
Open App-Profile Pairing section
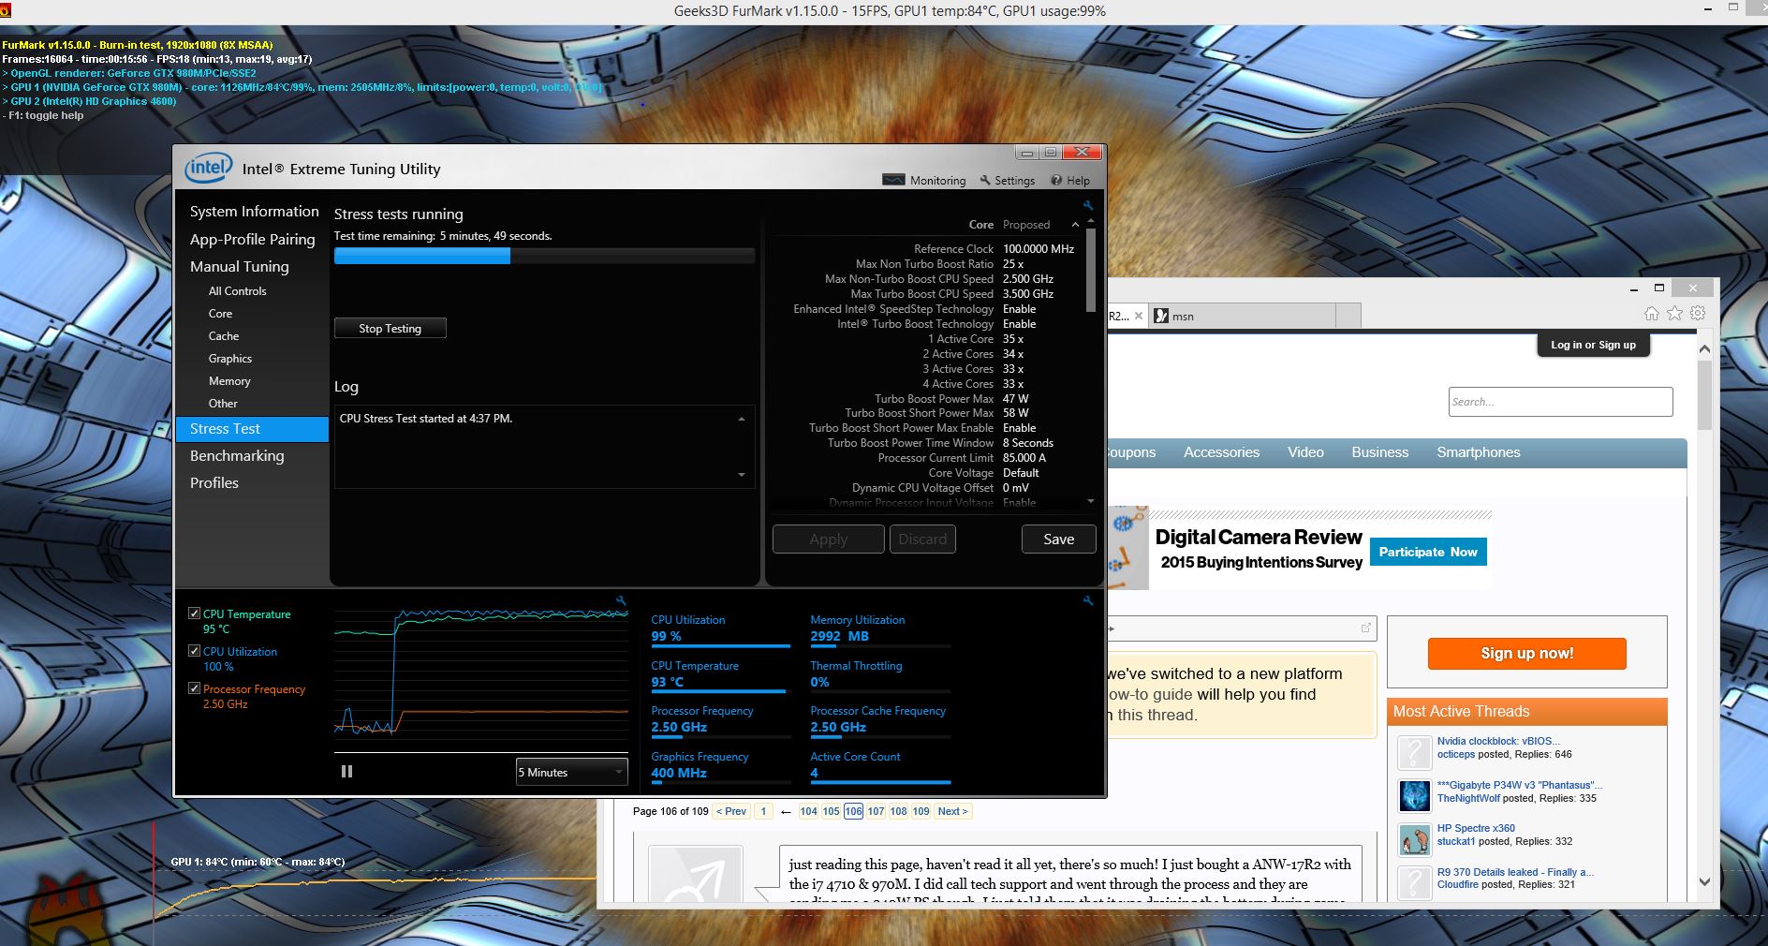point(252,239)
